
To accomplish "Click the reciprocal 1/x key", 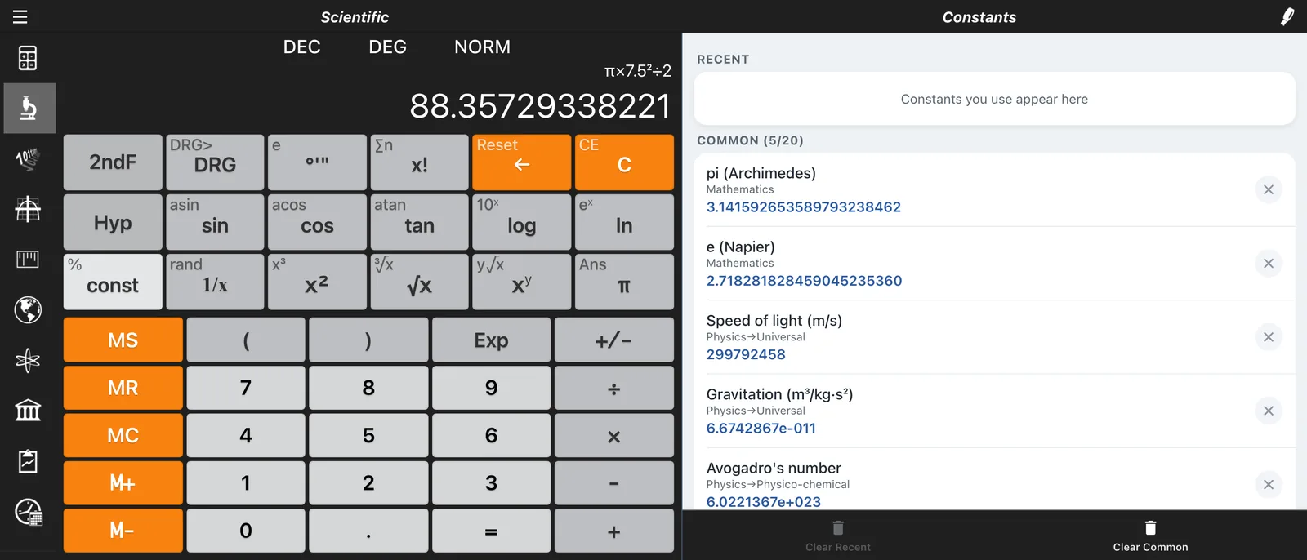I will click(x=215, y=282).
